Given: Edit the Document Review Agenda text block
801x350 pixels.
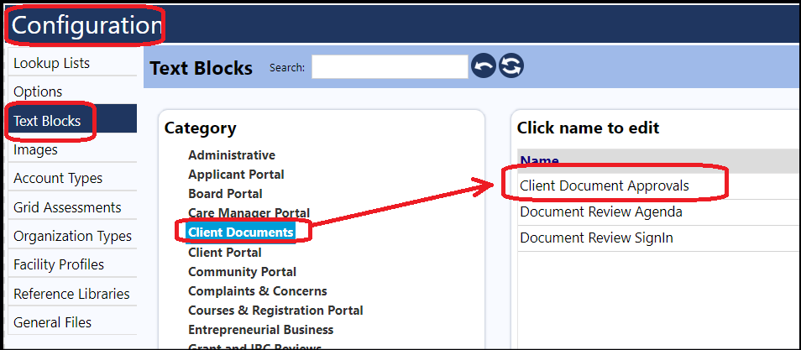Looking at the screenshot, I should tap(601, 212).
